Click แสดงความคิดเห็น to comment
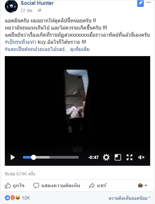 pos(57,186)
